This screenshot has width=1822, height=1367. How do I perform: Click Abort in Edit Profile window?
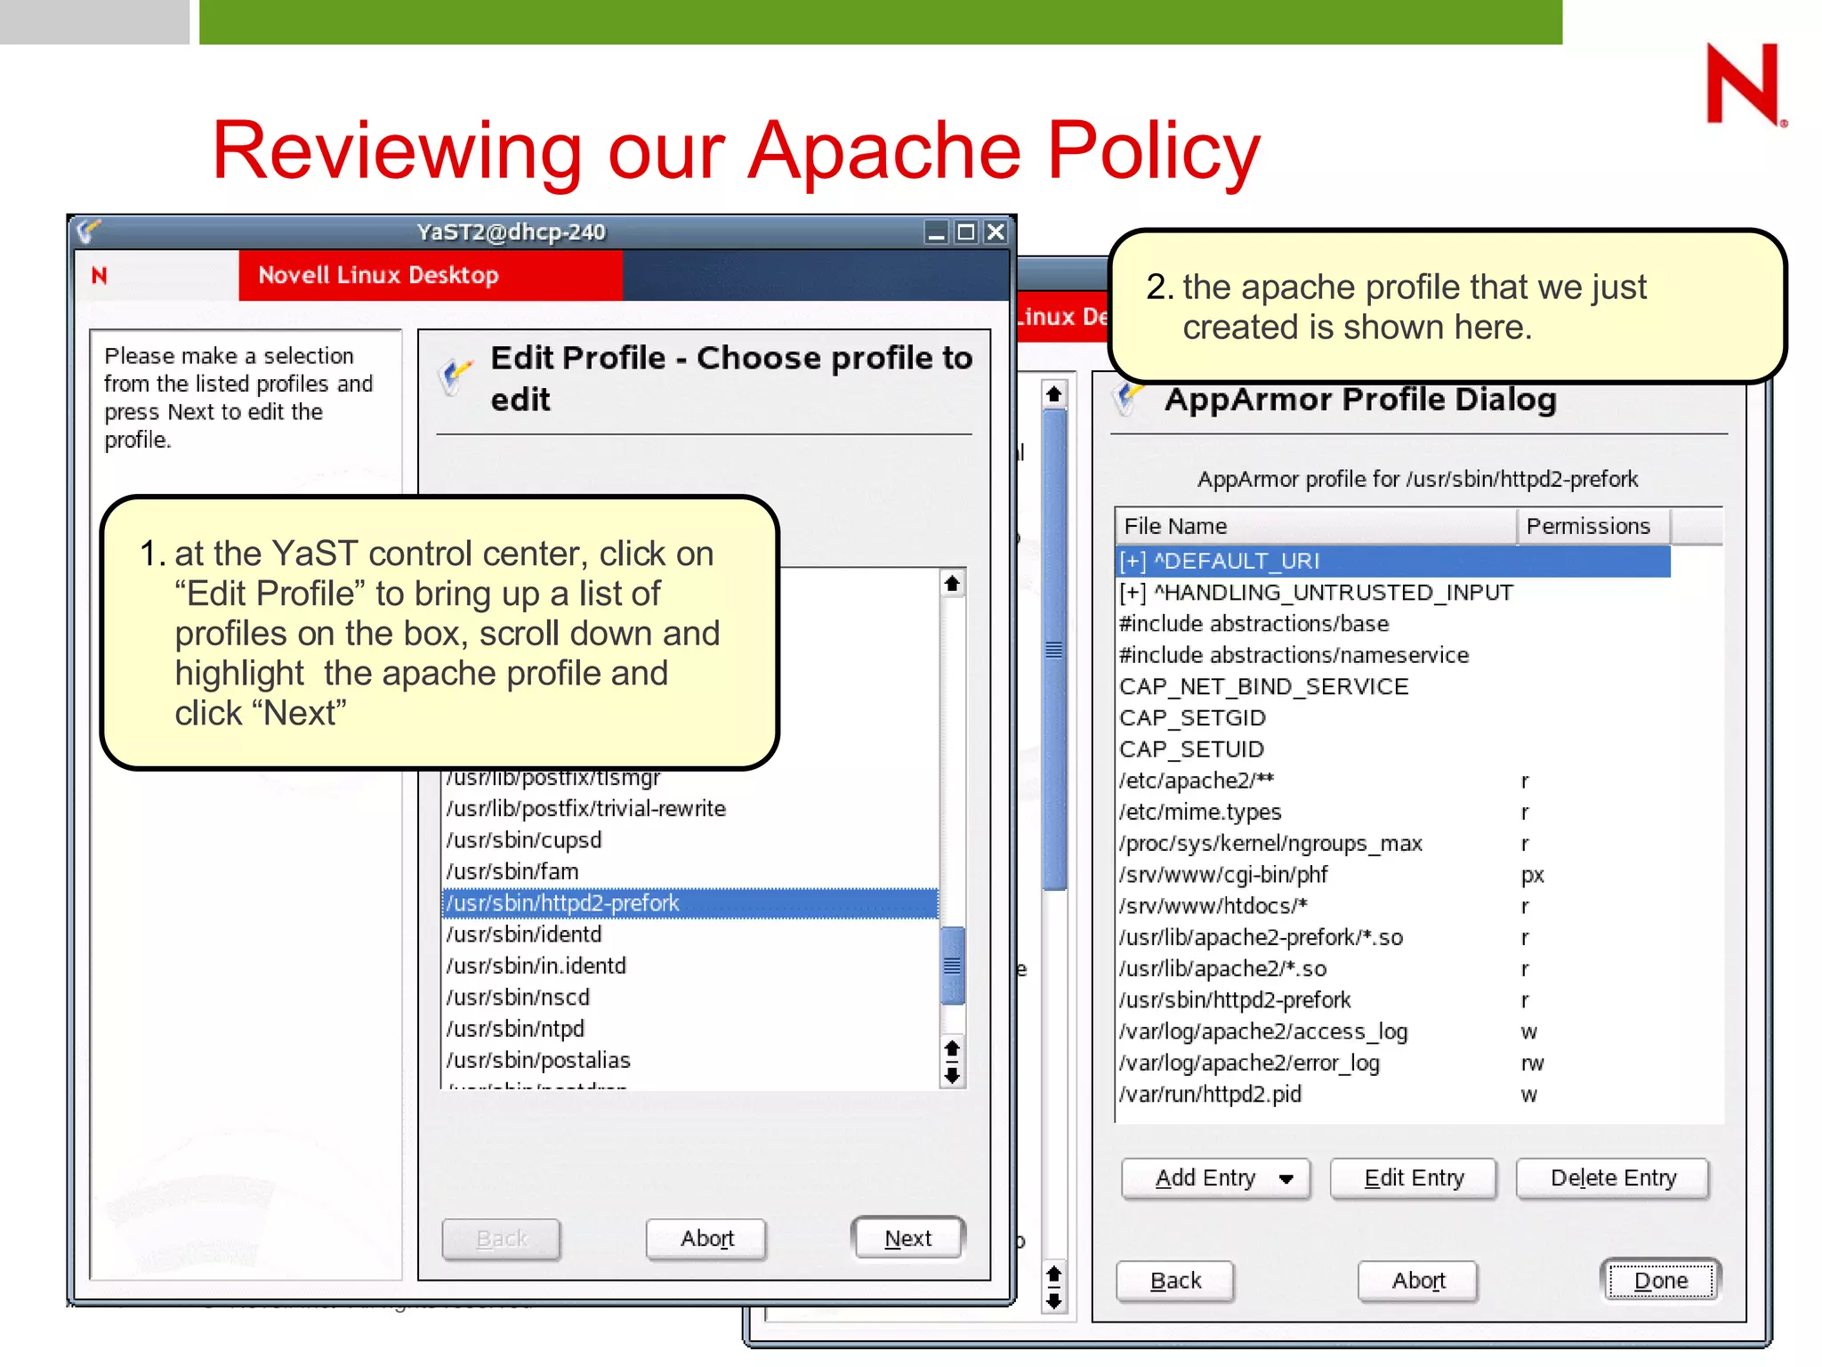[706, 1239]
